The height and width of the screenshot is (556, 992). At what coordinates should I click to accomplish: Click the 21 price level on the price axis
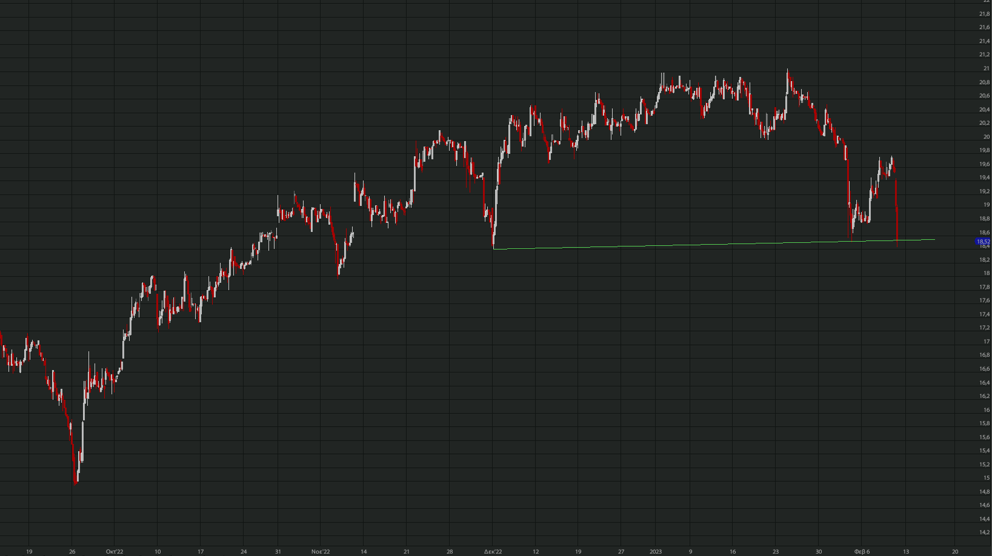pyautogui.click(x=987, y=68)
